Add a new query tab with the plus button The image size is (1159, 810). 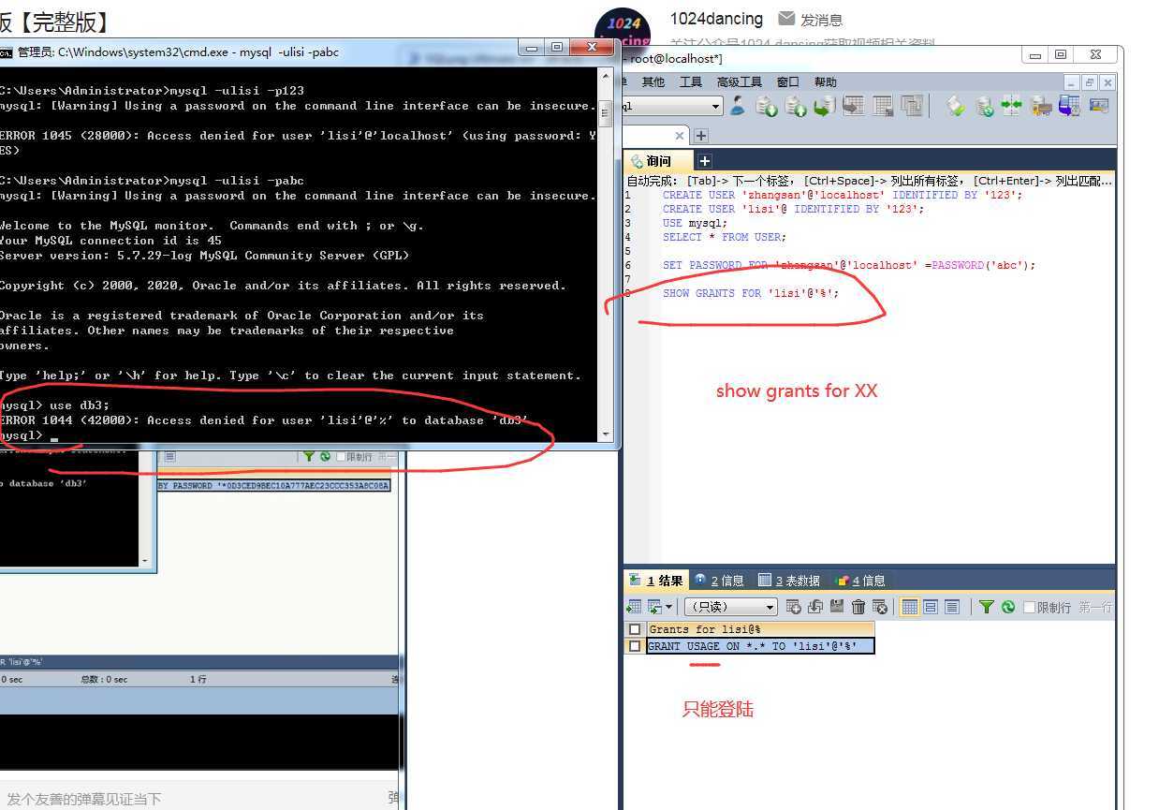(704, 161)
